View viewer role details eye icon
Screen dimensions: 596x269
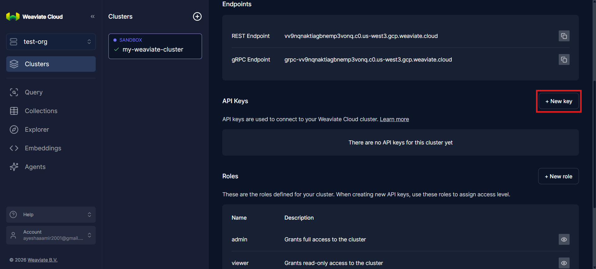coord(564,263)
